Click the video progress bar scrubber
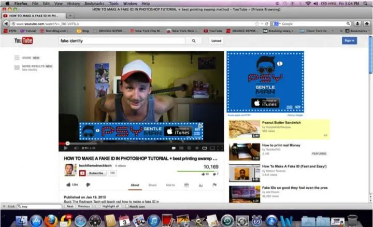Viewport: 373px width, 227px height. (x=67, y=143)
